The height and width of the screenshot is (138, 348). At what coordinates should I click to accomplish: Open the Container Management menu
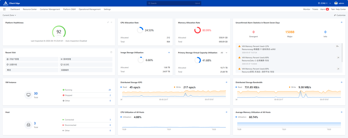pyautogui.click(x=50, y=9)
